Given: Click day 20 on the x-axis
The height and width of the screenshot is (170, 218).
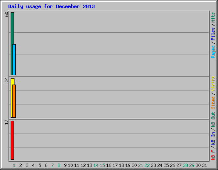Looking at the screenshot, I should pos(134,165).
